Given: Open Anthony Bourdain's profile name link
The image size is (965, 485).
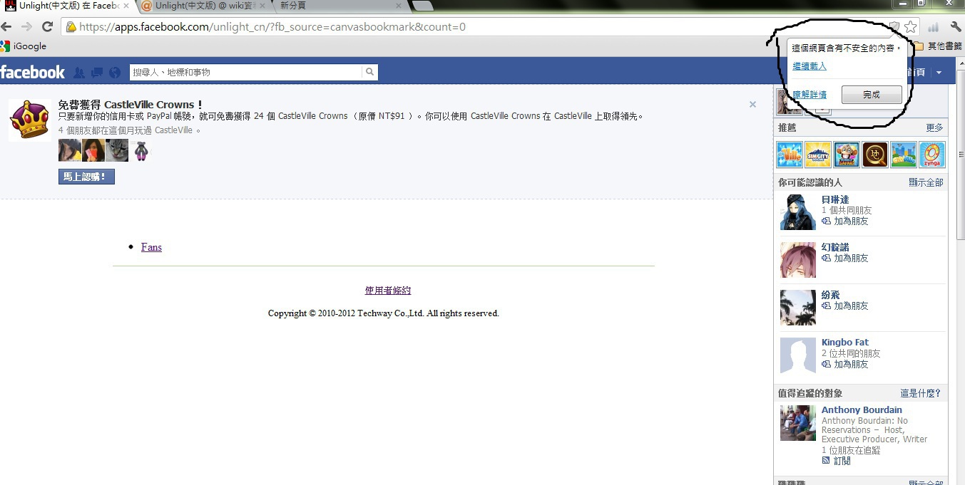Looking at the screenshot, I should click(862, 410).
